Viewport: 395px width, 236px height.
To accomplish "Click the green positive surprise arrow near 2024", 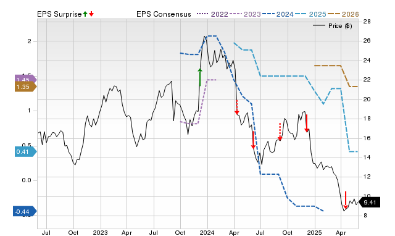I will 200,77.
